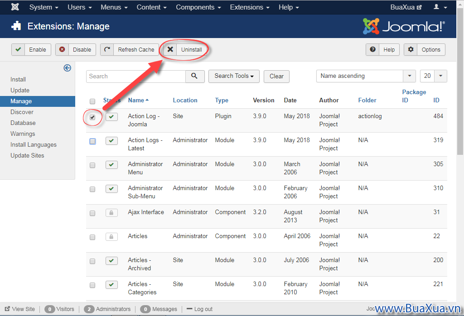This screenshot has height=316, width=464.
Task: Open the Help menu in top bar
Action: pos(289,7)
